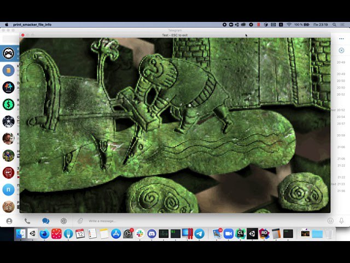The height and width of the screenshot is (263, 350).
Task: Open chat with orange bookmark avatar
Action: (x=9, y=71)
